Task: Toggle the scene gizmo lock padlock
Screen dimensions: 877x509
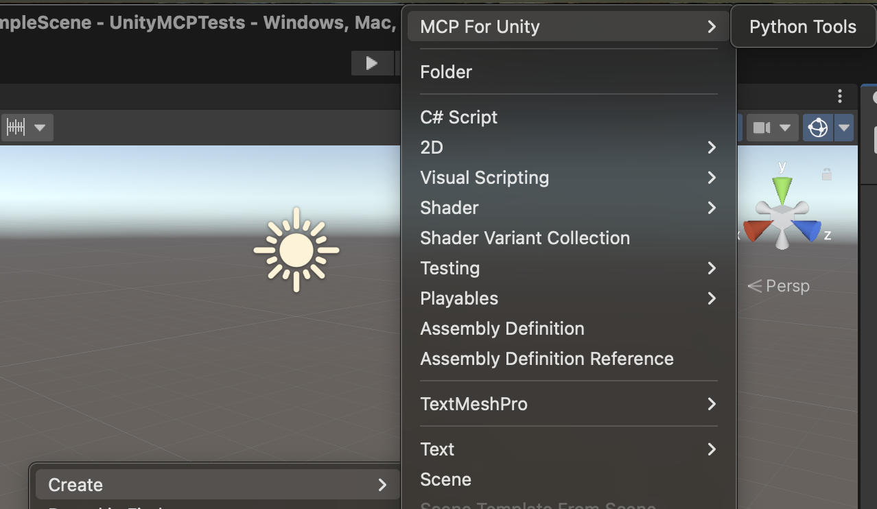Action: (x=828, y=175)
